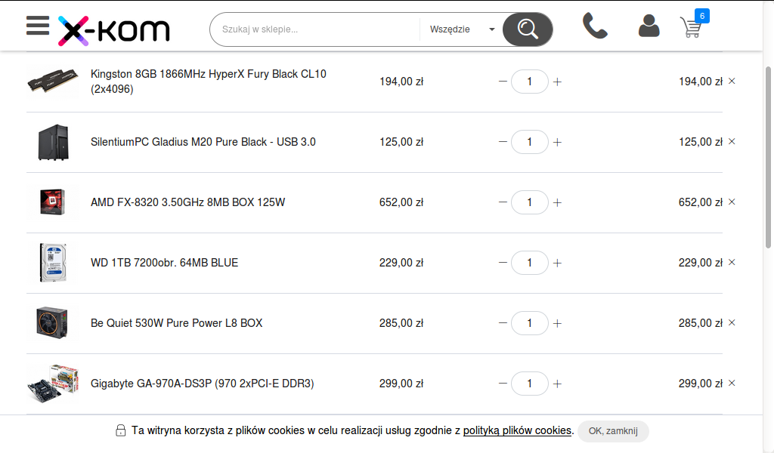Remove Kingston 8GB HyperX Fury from cart

pos(732,81)
